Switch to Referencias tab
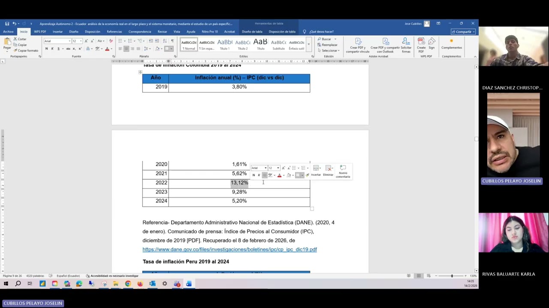This screenshot has height=308, width=549. tap(114, 32)
